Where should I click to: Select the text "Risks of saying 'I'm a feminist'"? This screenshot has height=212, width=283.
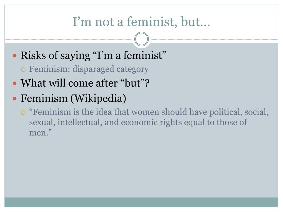93,55
